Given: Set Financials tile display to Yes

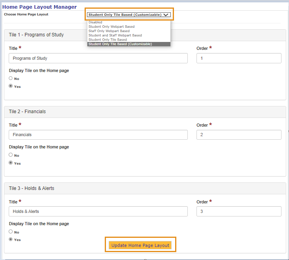Looking at the screenshot, I should pos(11,163).
